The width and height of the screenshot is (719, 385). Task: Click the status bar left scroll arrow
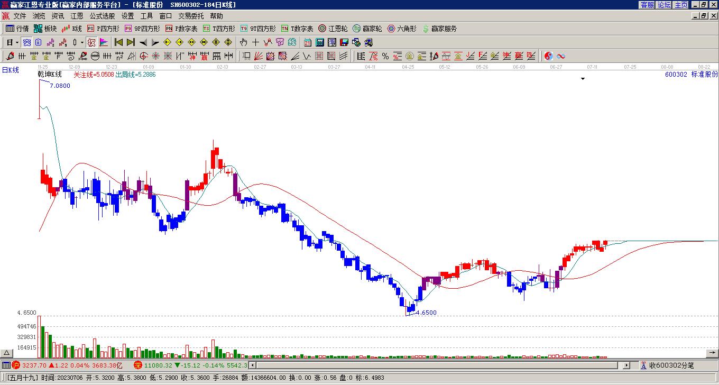(252, 365)
